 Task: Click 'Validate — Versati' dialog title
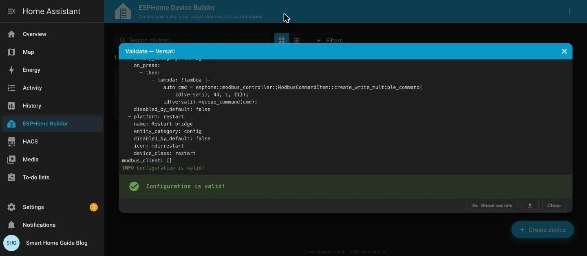pos(150,51)
